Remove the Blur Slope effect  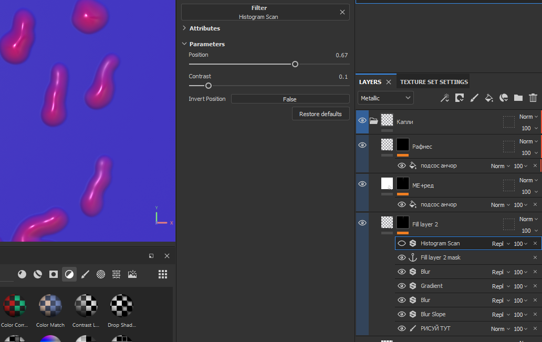click(535, 314)
